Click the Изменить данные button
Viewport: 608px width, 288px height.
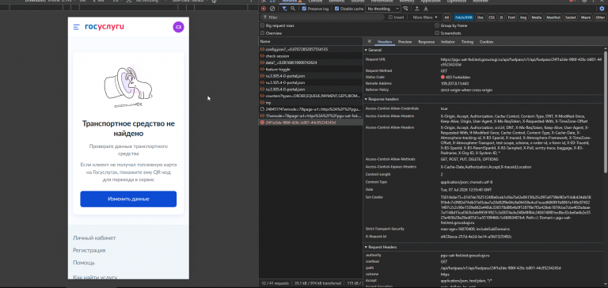click(x=128, y=199)
